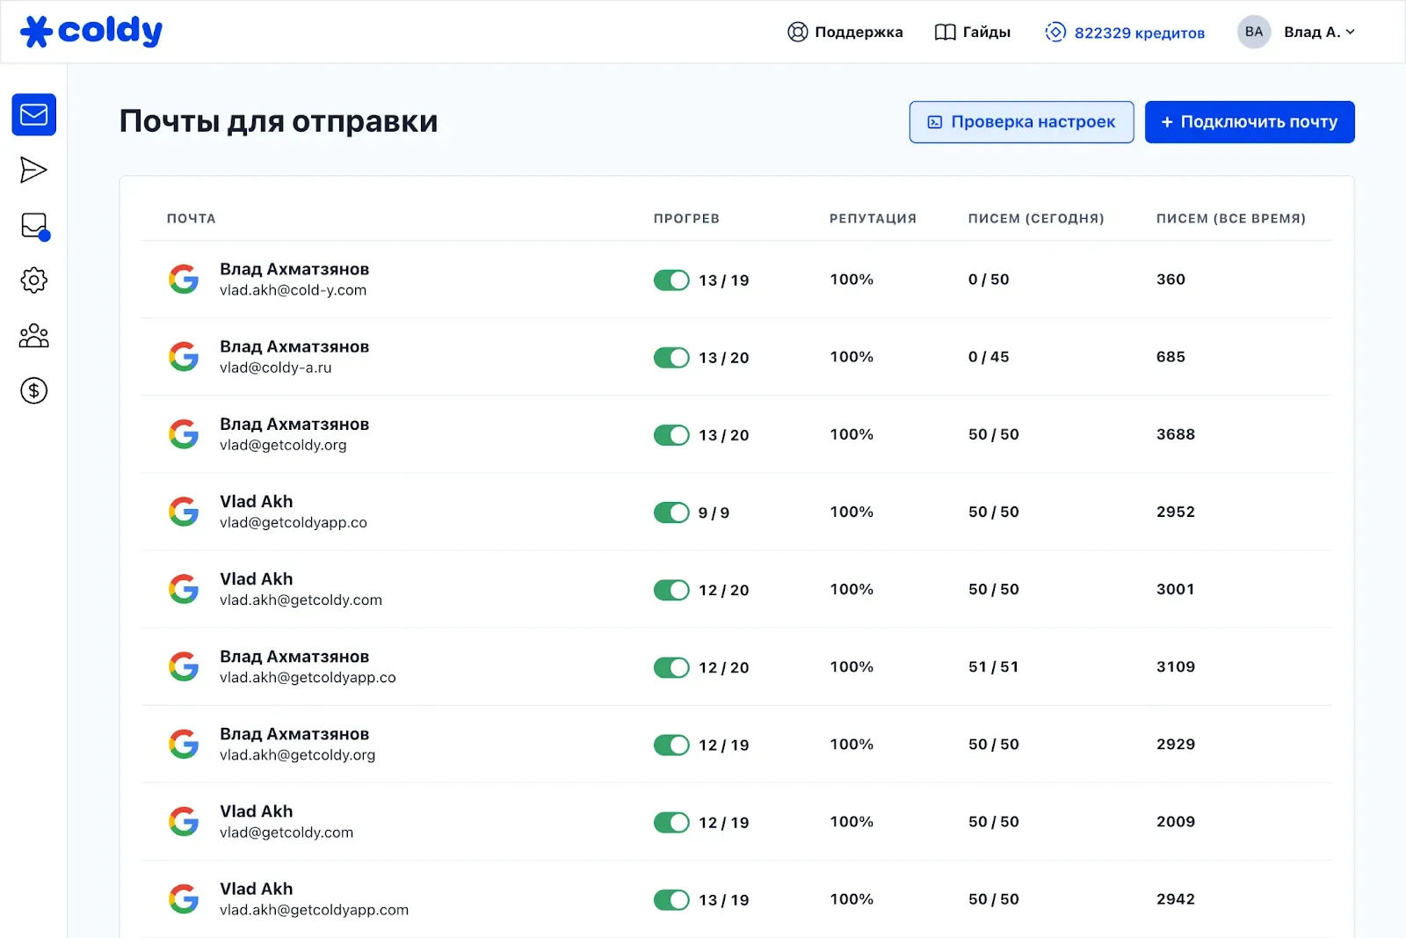Select the Team icon in sidebar
This screenshot has width=1406, height=938.
tap(33, 335)
